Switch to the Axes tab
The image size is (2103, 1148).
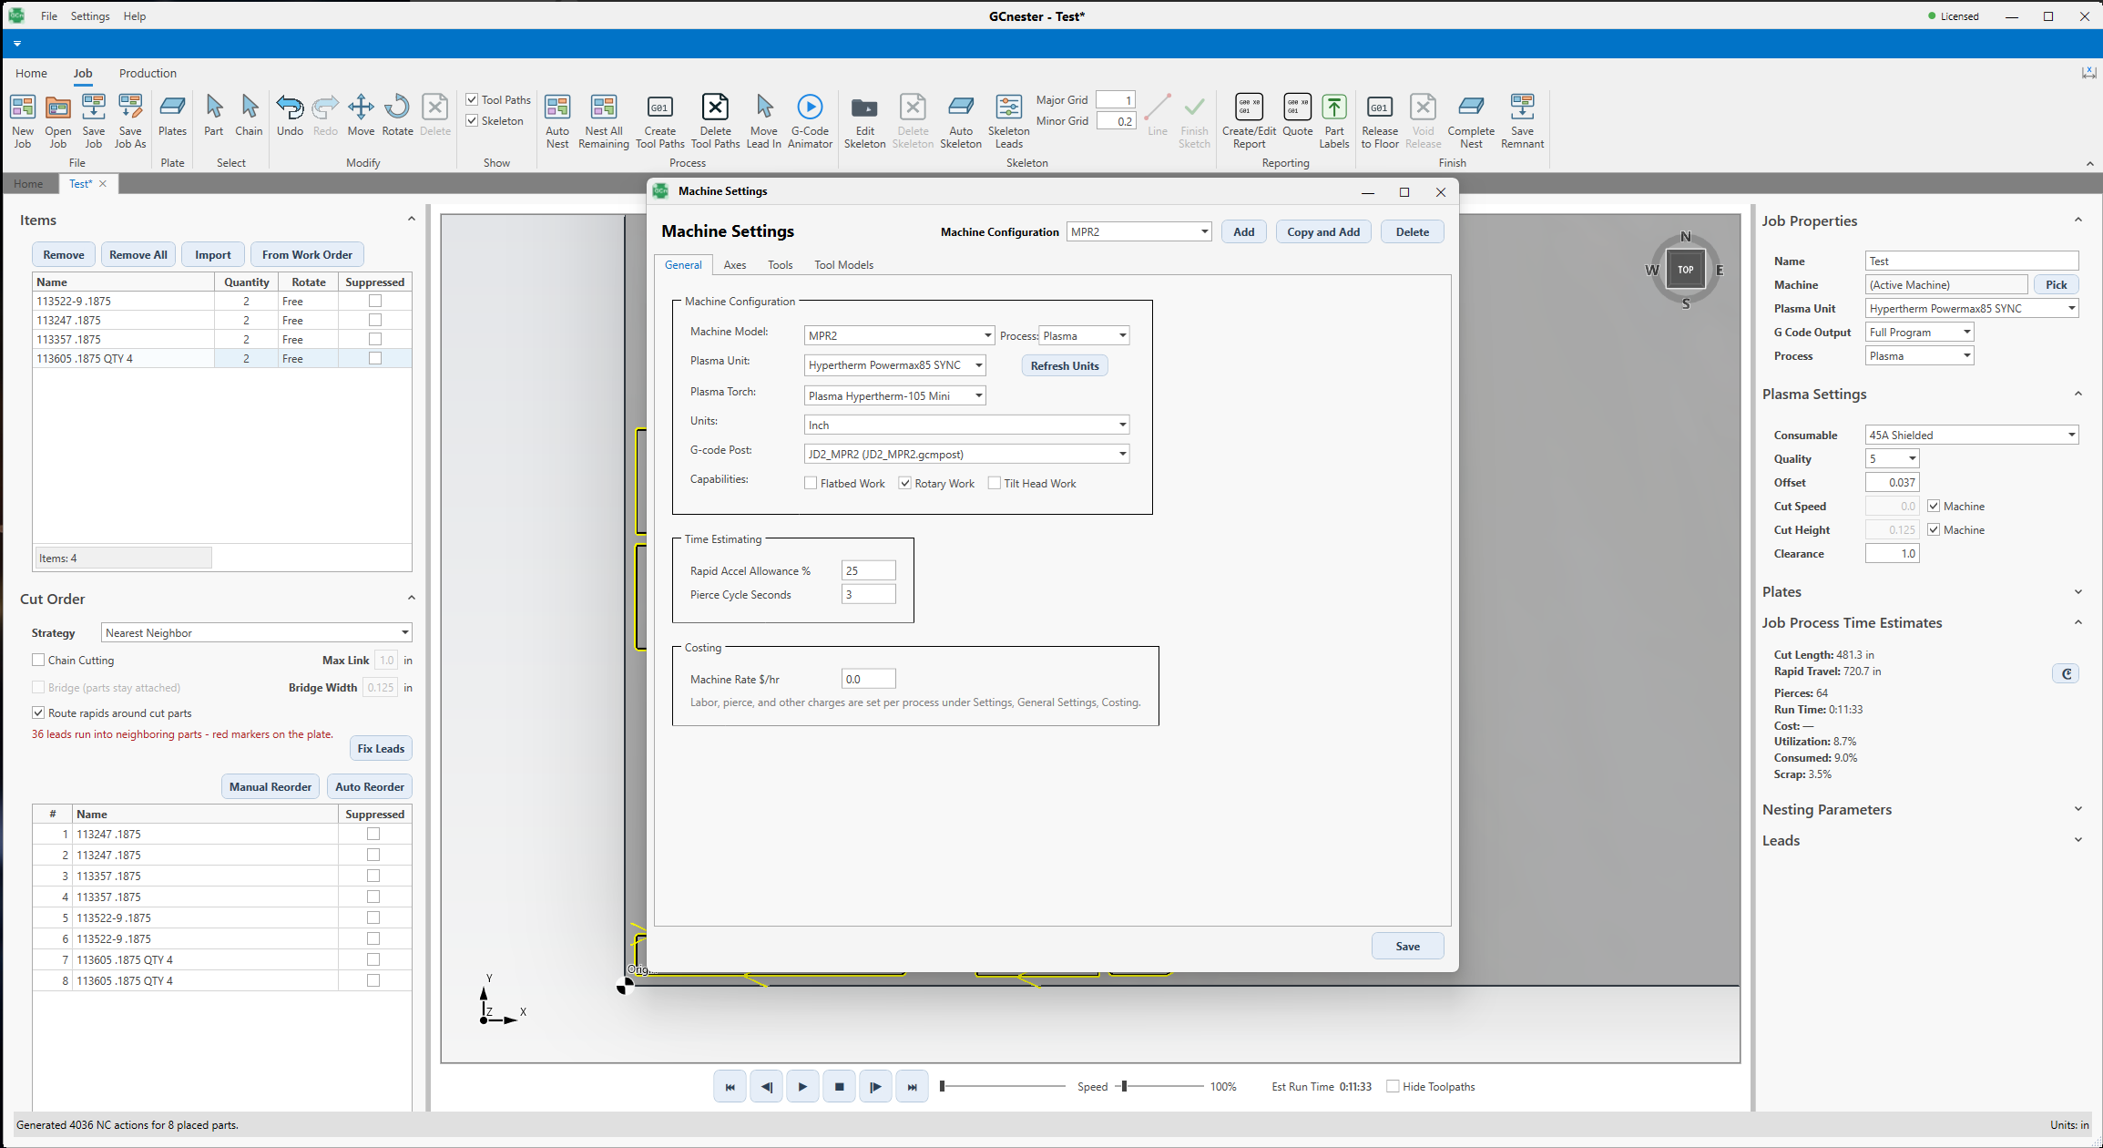point(734,265)
